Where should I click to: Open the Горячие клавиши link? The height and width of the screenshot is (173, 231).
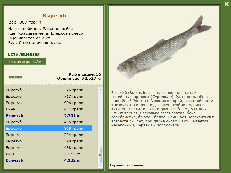point(126,165)
